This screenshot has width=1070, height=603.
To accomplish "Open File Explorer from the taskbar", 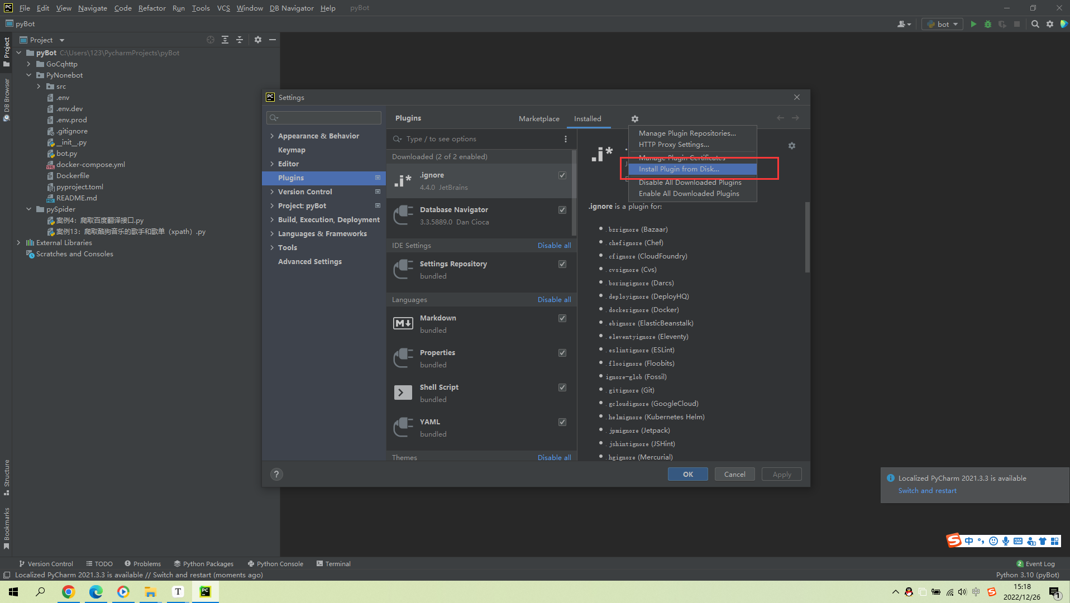I will point(151,592).
